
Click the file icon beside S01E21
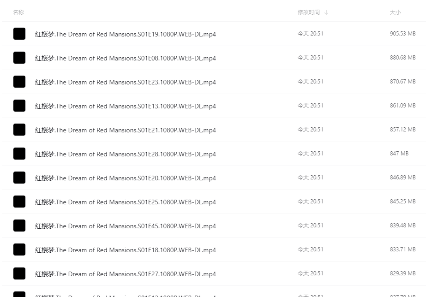(x=19, y=130)
